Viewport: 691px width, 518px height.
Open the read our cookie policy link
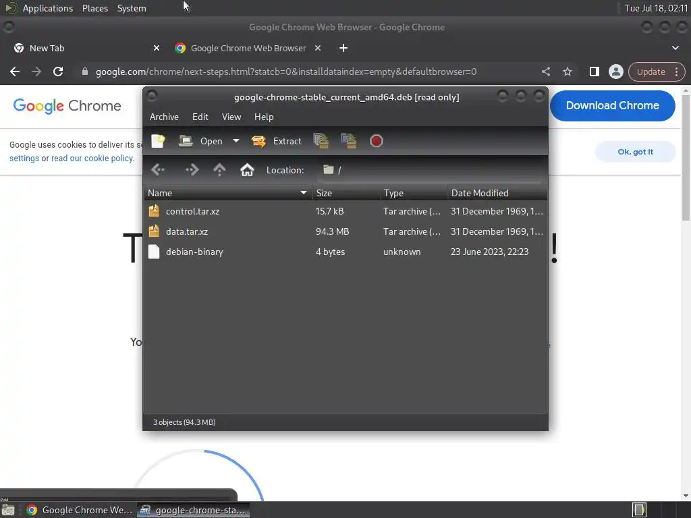[92, 158]
